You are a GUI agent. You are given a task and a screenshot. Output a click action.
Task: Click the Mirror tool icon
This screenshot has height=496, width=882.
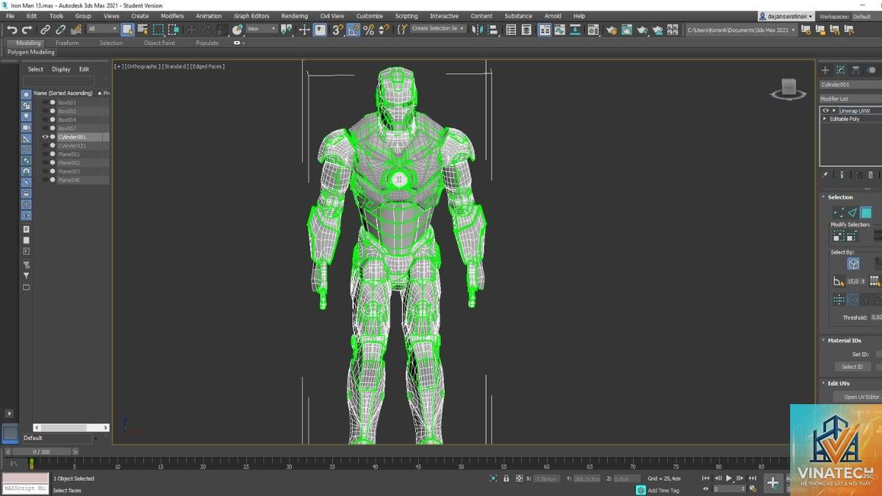pos(477,29)
